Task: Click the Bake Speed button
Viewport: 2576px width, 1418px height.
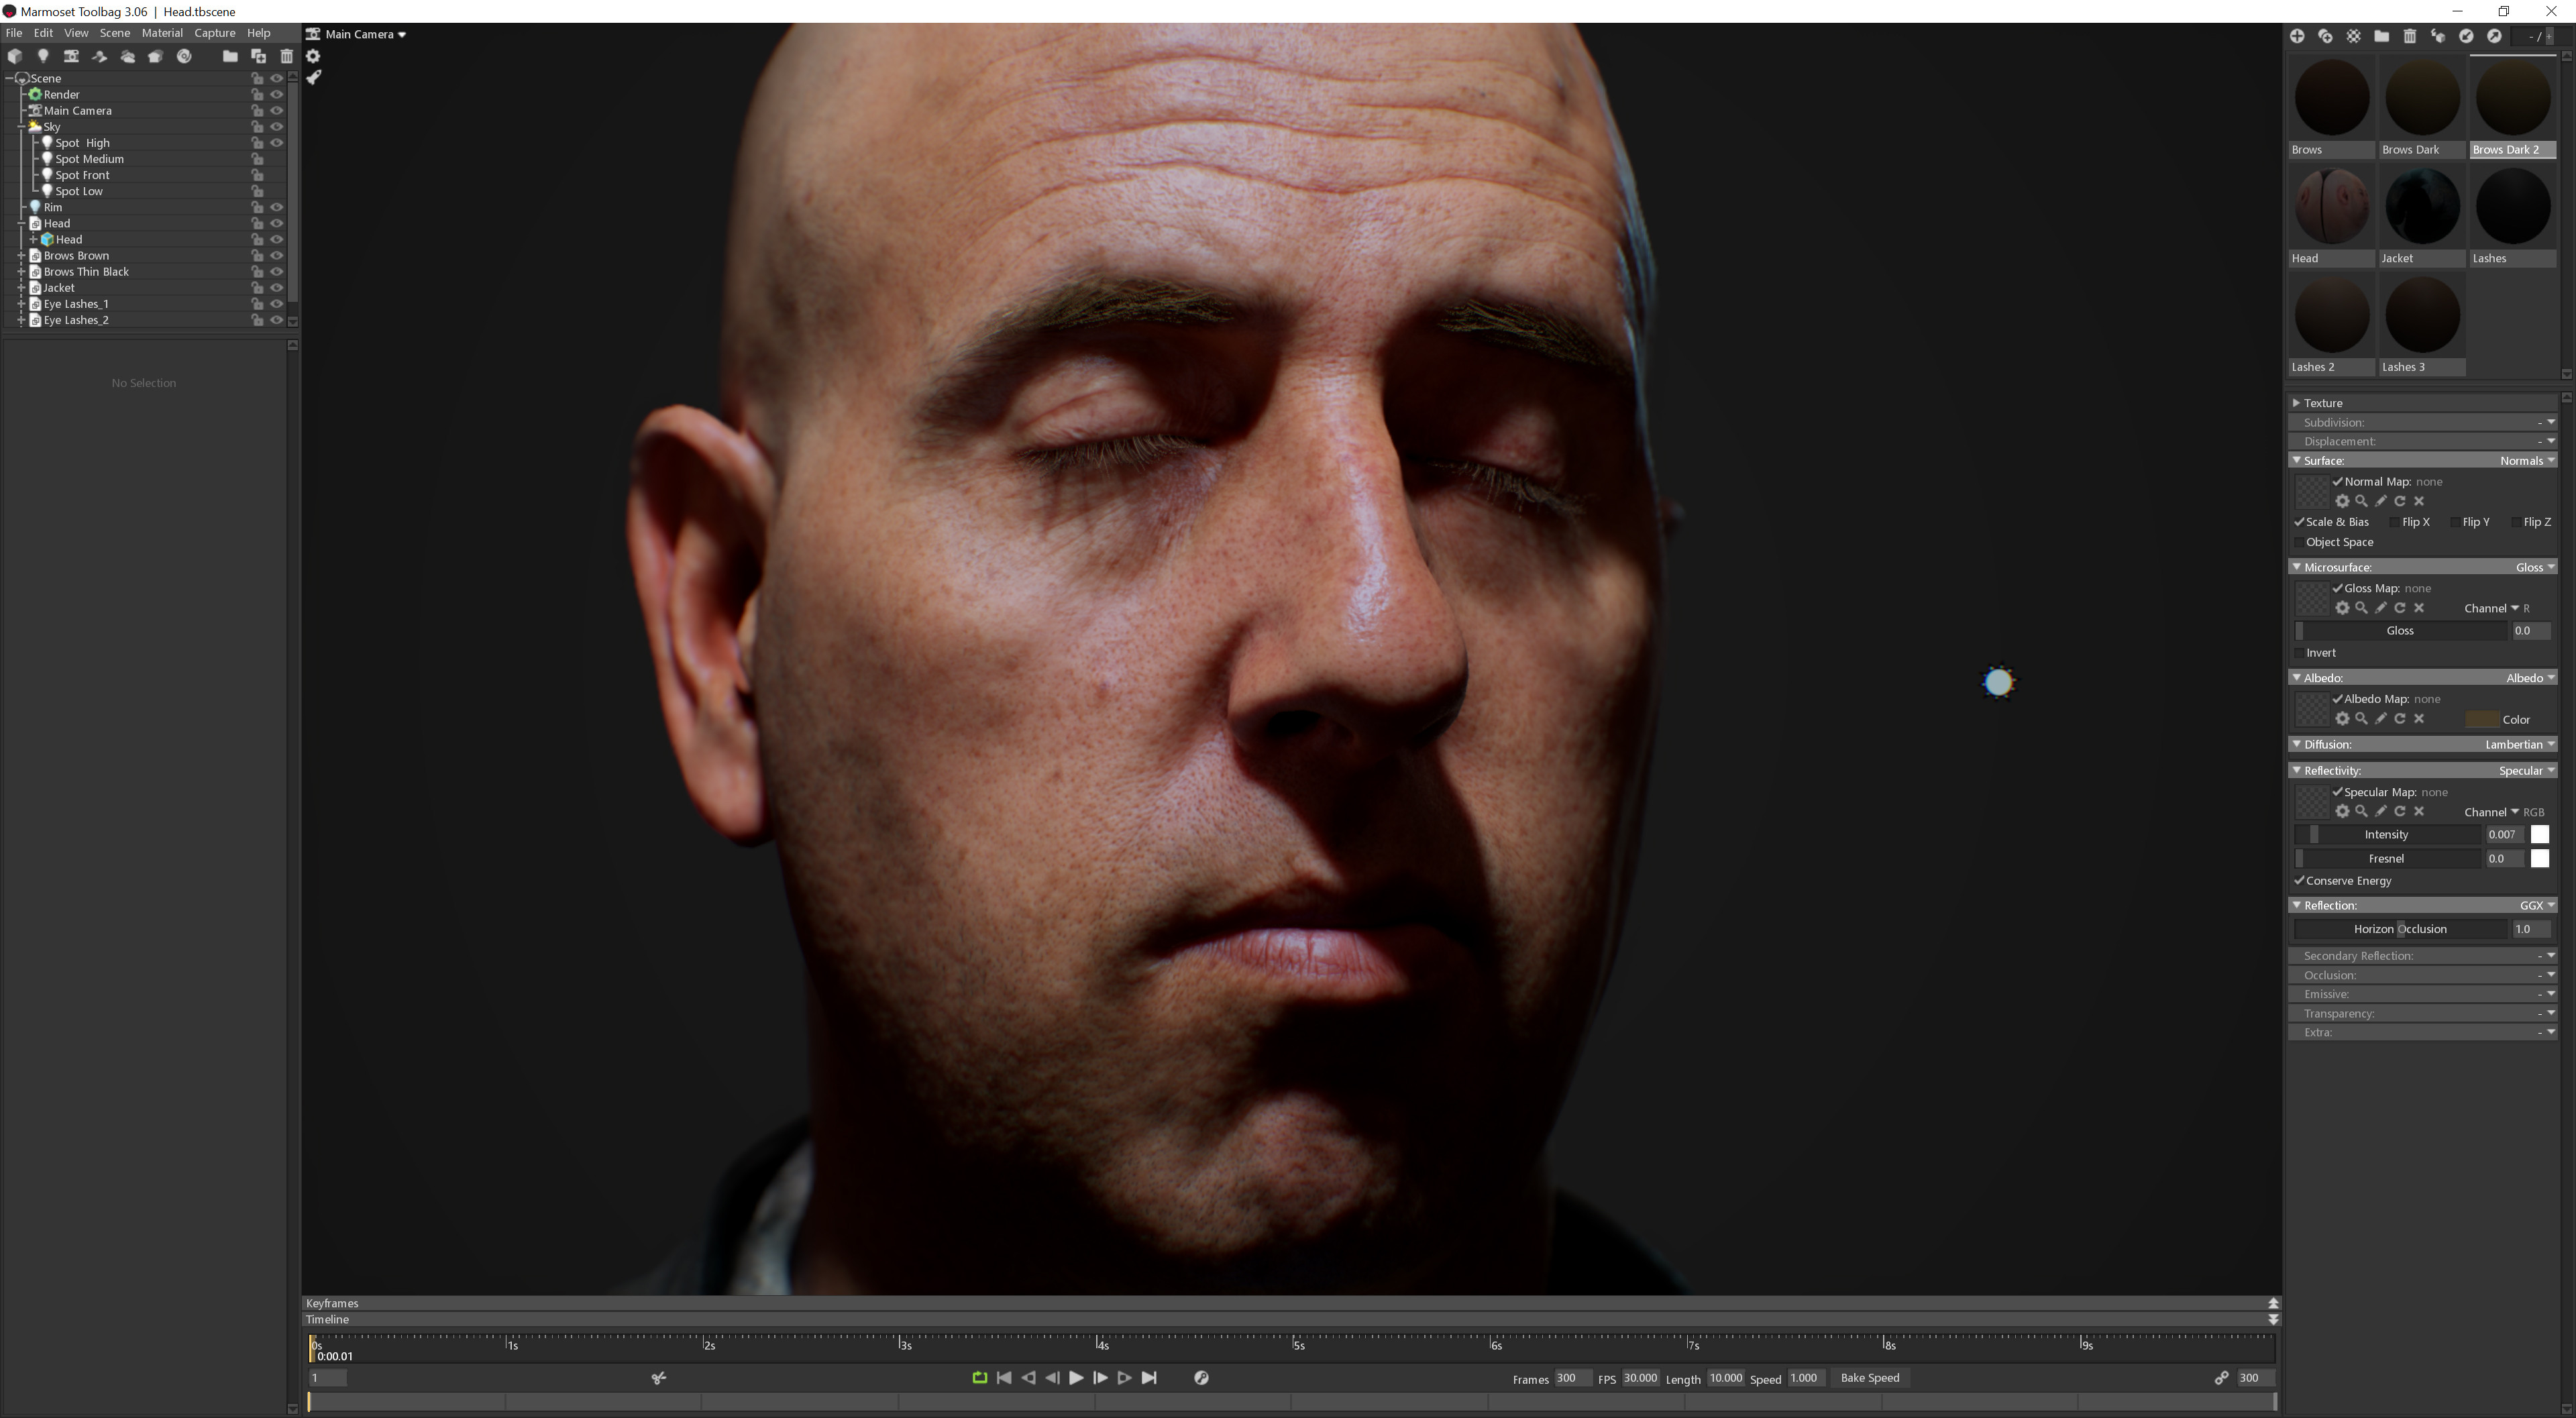Action: click(x=1869, y=1378)
